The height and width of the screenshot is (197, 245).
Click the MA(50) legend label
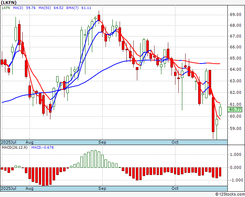[45, 8]
